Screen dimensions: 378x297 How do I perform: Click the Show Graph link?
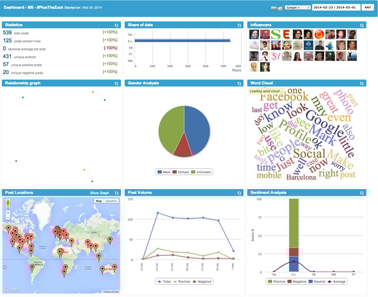coord(100,193)
